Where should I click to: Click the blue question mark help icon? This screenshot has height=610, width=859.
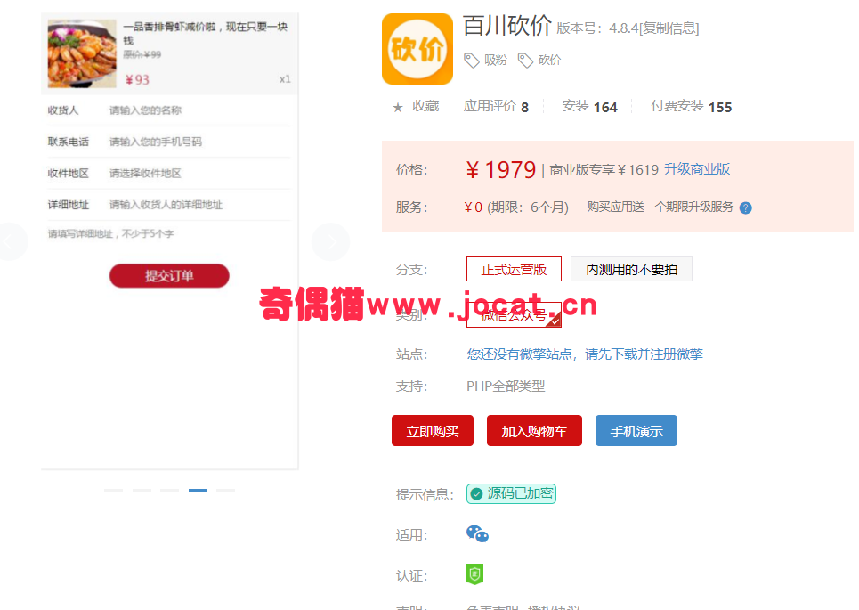746,207
